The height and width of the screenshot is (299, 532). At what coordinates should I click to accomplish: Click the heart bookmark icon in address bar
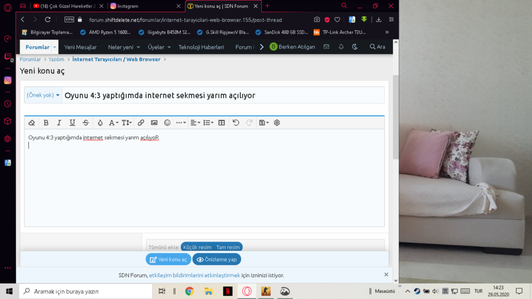point(338,19)
